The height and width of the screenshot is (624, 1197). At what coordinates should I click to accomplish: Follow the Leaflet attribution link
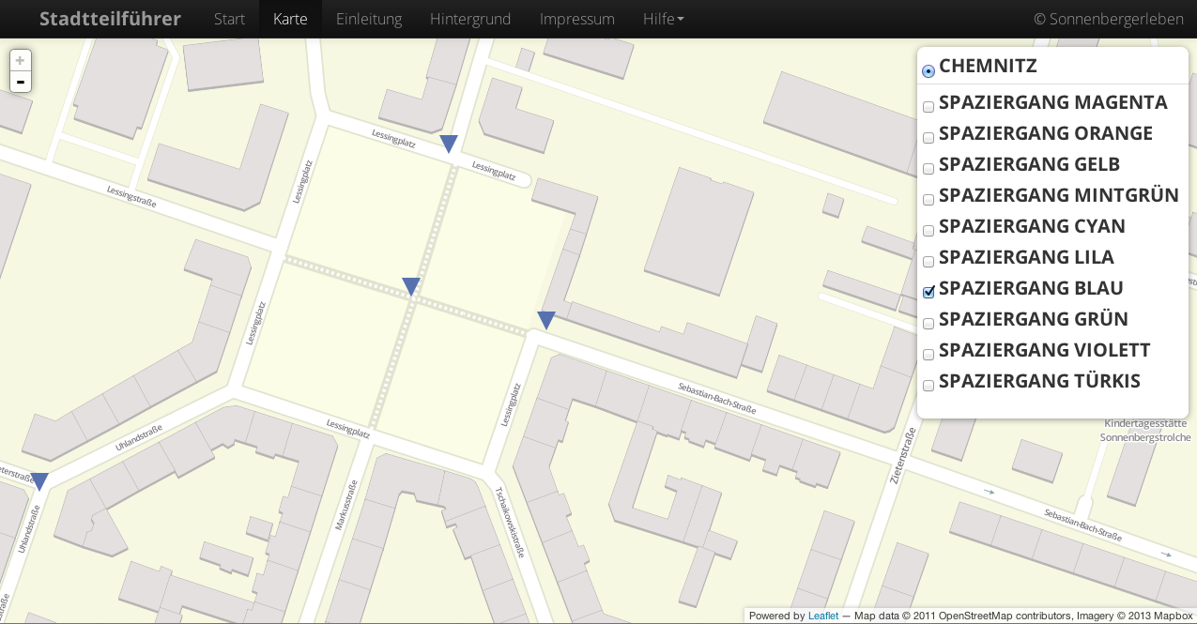[x=822, y=616]
